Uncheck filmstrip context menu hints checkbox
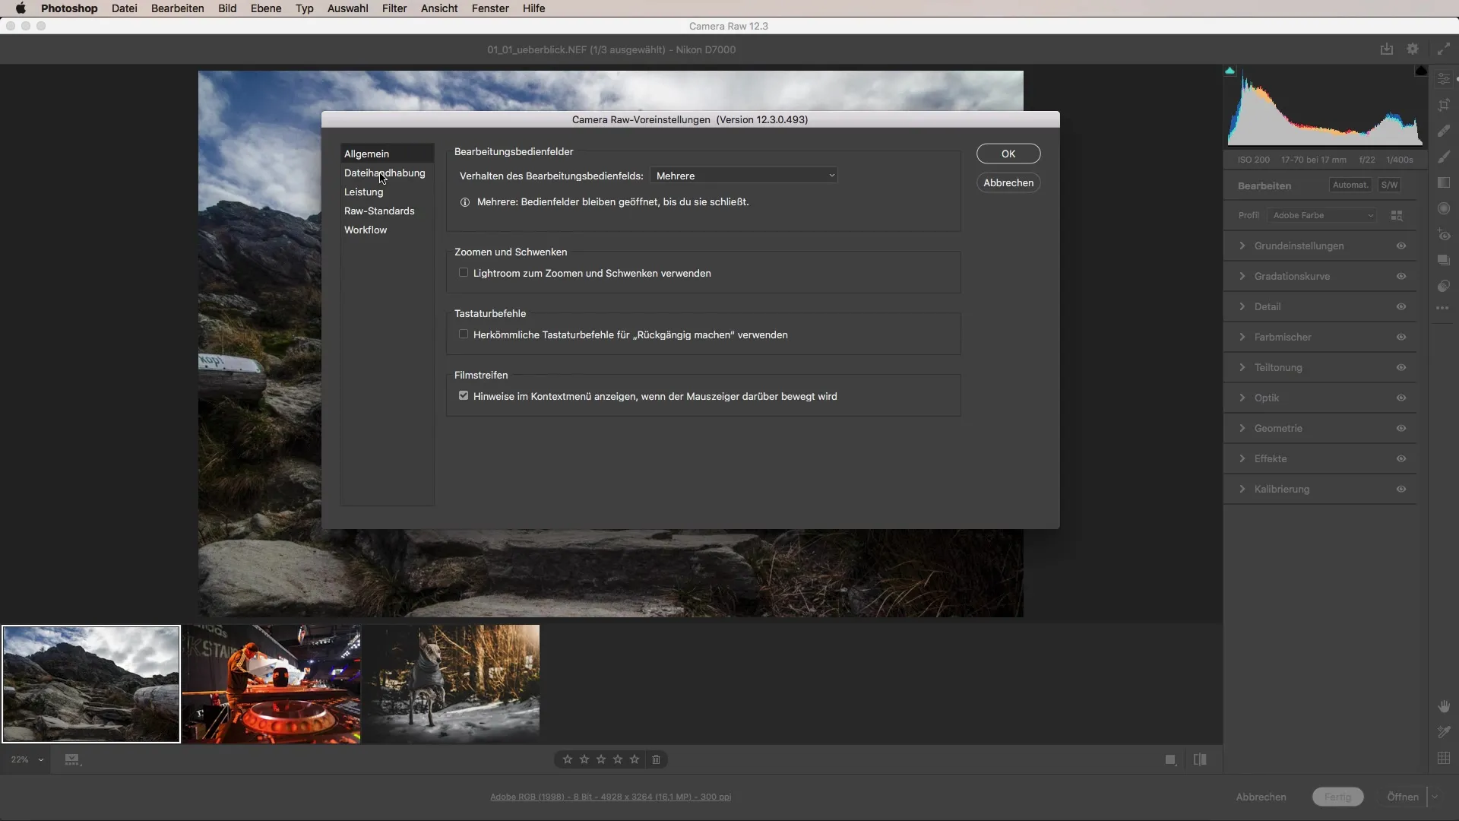The height and width of the screenshot is (821, 1459). [464, 396]
